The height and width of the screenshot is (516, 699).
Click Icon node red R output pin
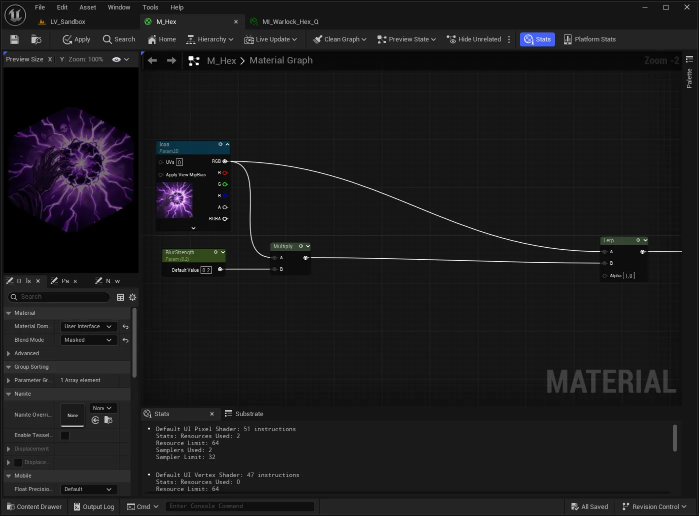225,173
